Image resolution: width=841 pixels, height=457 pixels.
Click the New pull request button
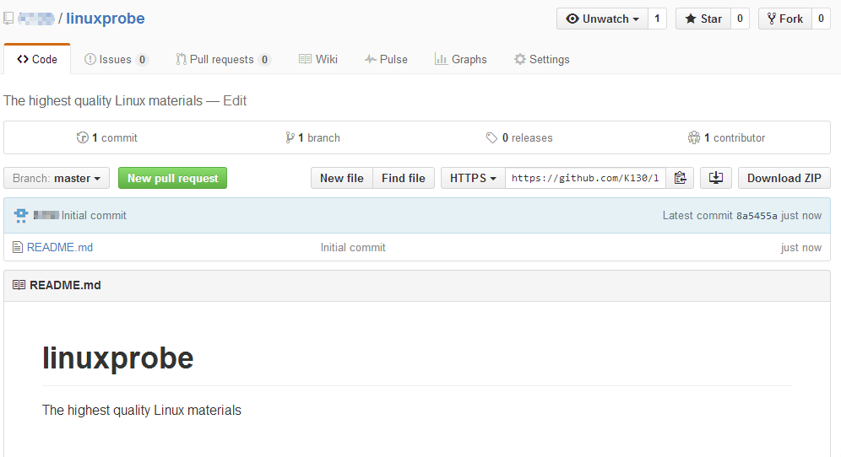pos(173,178)
